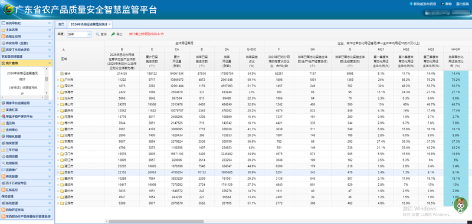Open the 东西部协作产品质量标识管理系统 section
This screenshot has height=224, width=472.
point(27,216)
